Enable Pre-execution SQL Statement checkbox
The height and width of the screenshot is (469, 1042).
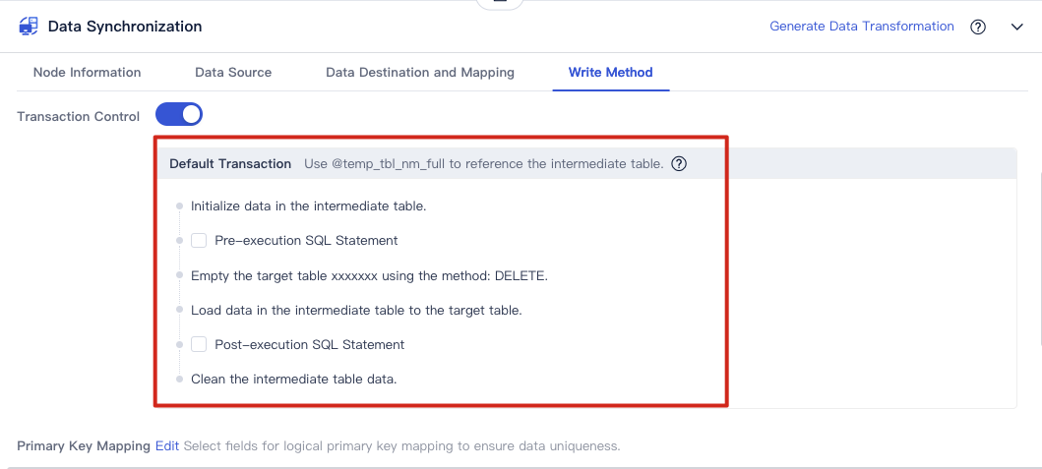[199, 241]
